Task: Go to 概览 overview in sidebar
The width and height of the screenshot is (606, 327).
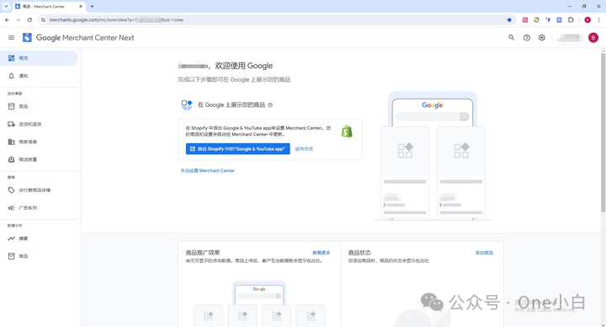Action: 39,58
